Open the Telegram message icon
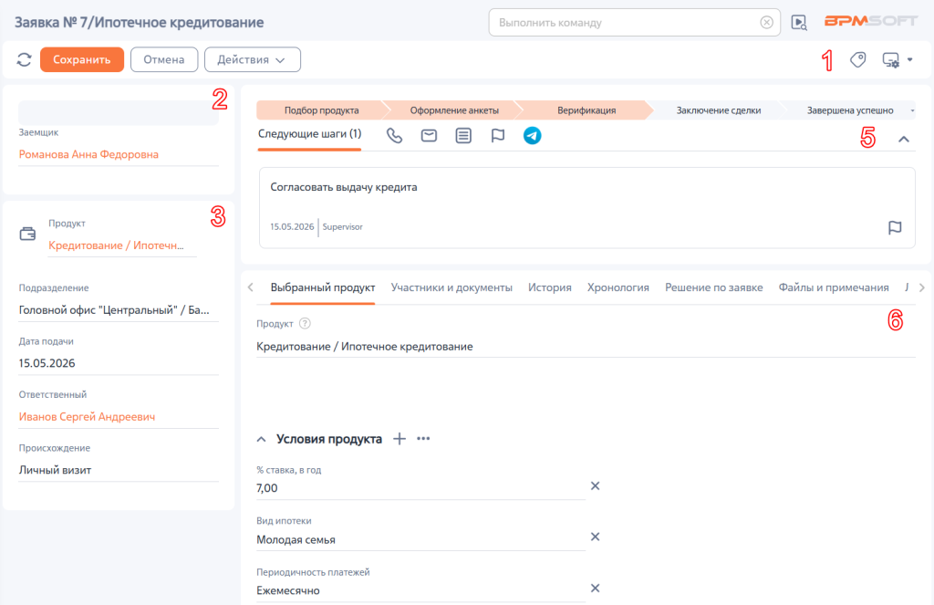The image size is (934, 605). [532, 136]
